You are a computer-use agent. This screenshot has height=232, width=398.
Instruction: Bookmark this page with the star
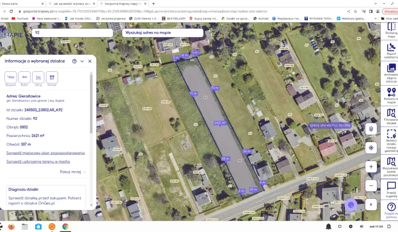(355, 12)
